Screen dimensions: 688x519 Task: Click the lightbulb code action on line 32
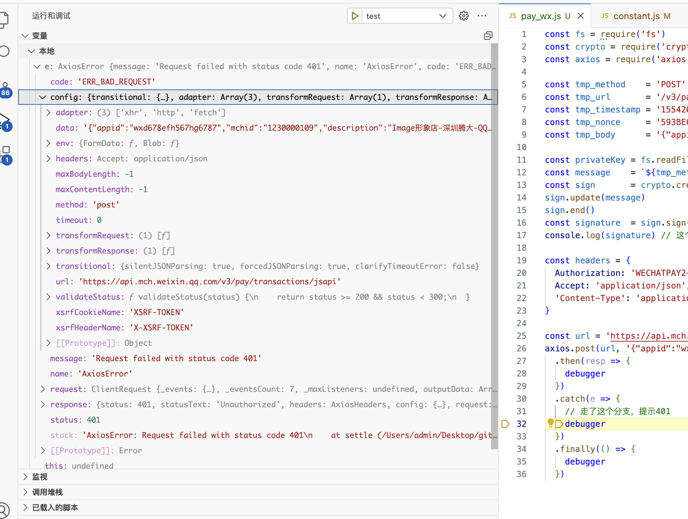[x=550, y=423]
